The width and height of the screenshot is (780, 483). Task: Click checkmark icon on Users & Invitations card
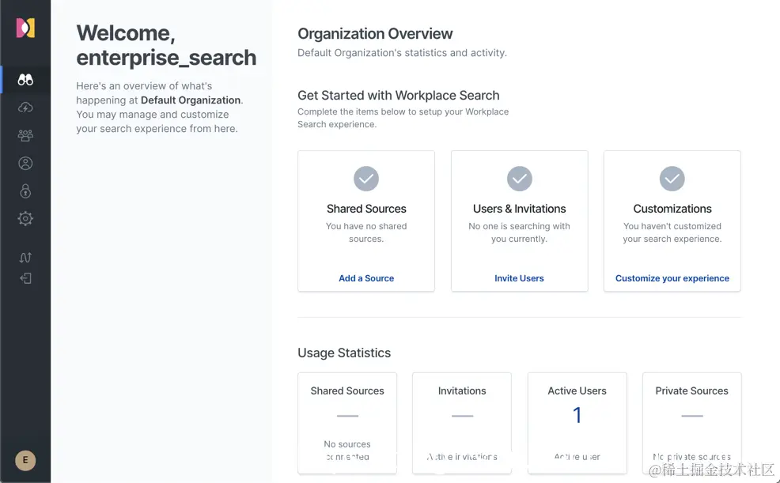(519, 179)
